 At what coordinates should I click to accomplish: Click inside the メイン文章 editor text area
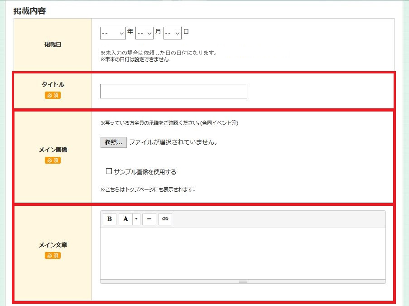243,253
